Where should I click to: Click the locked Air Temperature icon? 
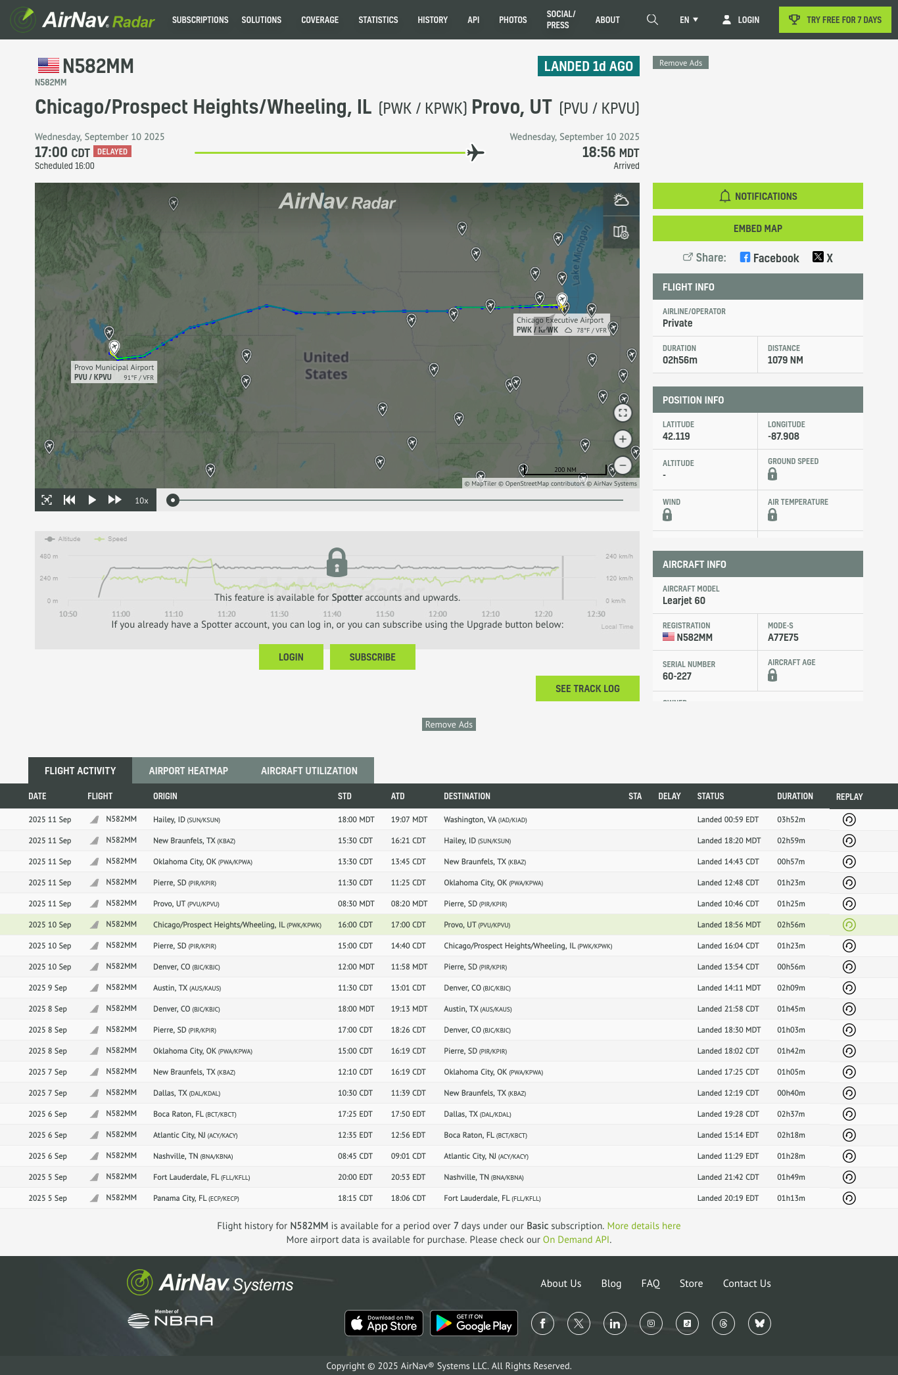[x=772, y=515]
